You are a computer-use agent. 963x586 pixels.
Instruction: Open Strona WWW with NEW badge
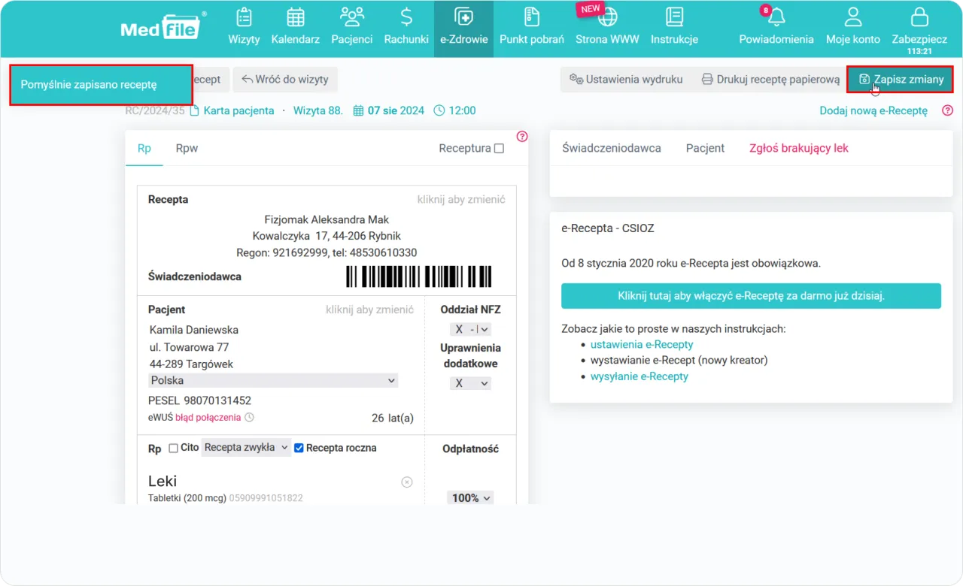click(x=607, y=27)
